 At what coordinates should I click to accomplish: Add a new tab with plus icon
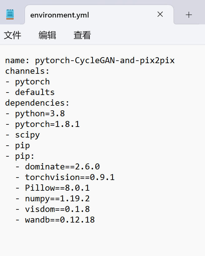(189, 15)
